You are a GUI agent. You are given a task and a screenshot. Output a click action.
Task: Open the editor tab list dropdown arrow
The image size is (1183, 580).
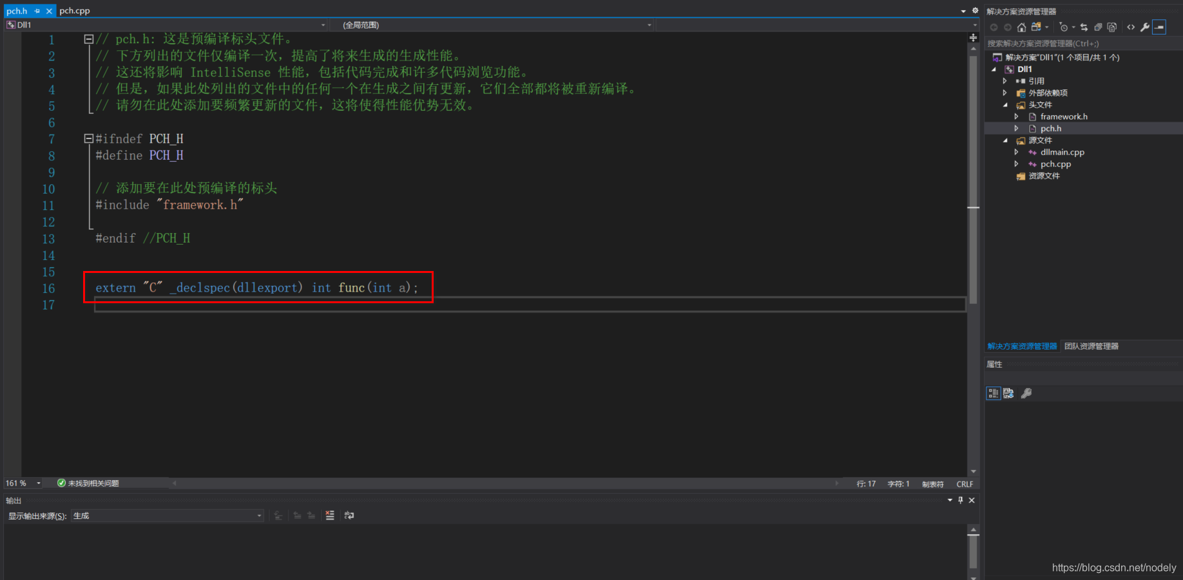963,11
